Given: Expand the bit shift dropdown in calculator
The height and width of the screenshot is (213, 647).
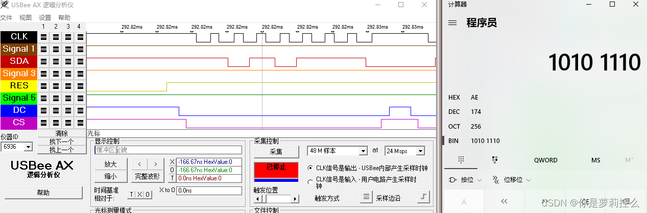Looking at the screenshot, I should [x=511, y=180].
